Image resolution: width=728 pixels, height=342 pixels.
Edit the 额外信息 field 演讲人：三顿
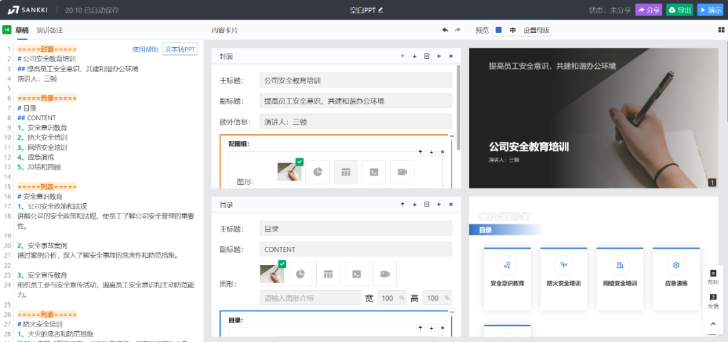tap(356, 121)
